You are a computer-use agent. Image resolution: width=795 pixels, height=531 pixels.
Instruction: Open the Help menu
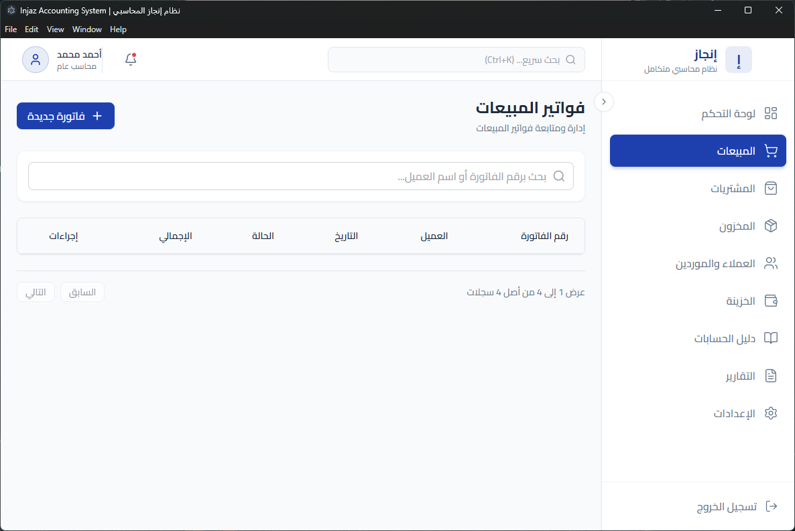[118, 29]
